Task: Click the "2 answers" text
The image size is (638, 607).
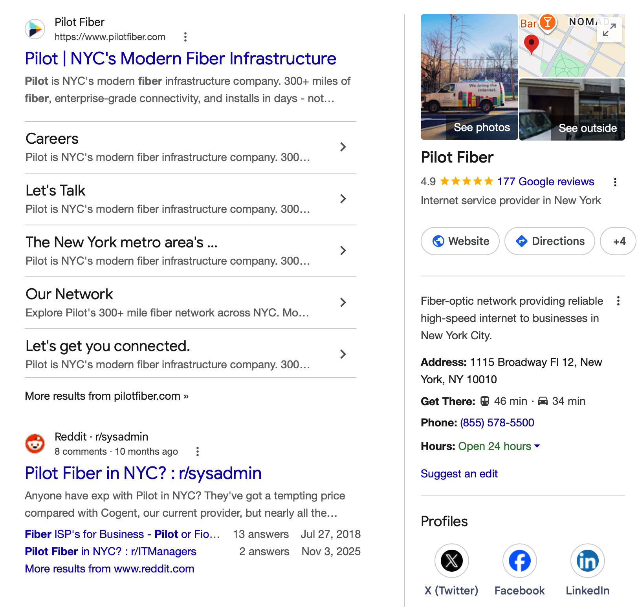Action: [264, 551]
